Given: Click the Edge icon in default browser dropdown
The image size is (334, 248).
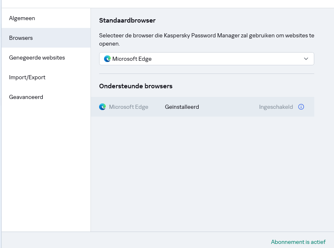Looking at the screenshot, I should point(107,59).
